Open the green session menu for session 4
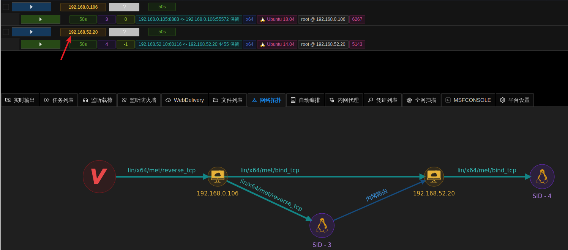Viewport: 568px width, 250px height. point(41,44)
